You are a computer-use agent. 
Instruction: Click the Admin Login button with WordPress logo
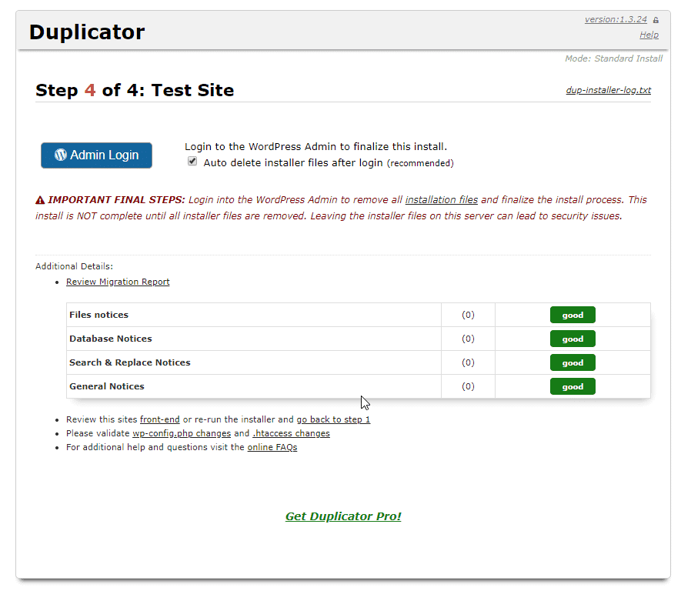pyautogui.click(x=96, y=155)
